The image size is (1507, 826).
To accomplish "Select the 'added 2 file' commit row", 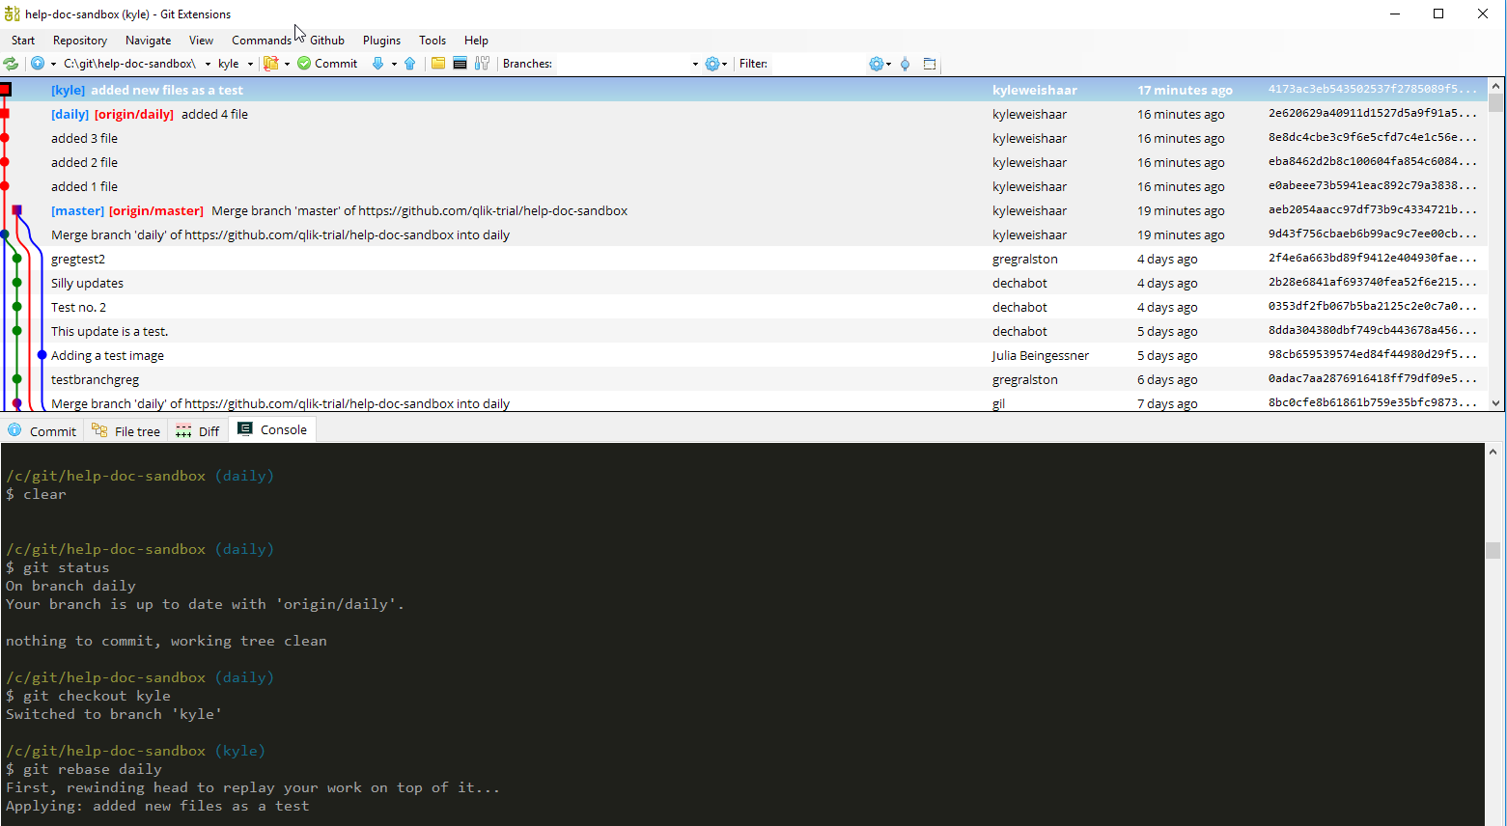I will 743,162.
